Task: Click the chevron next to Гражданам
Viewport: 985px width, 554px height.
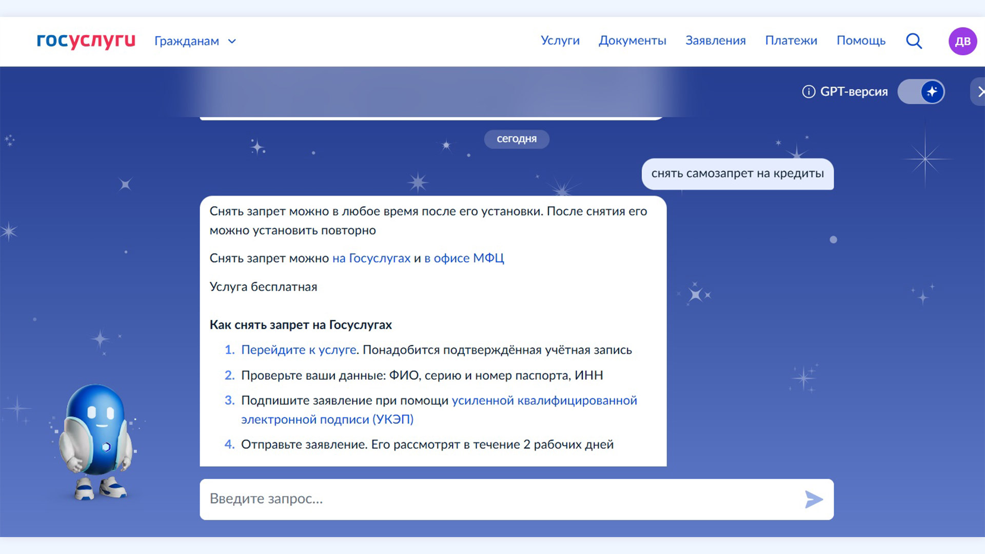Action: pyautogui.click(x=232, y=41)
